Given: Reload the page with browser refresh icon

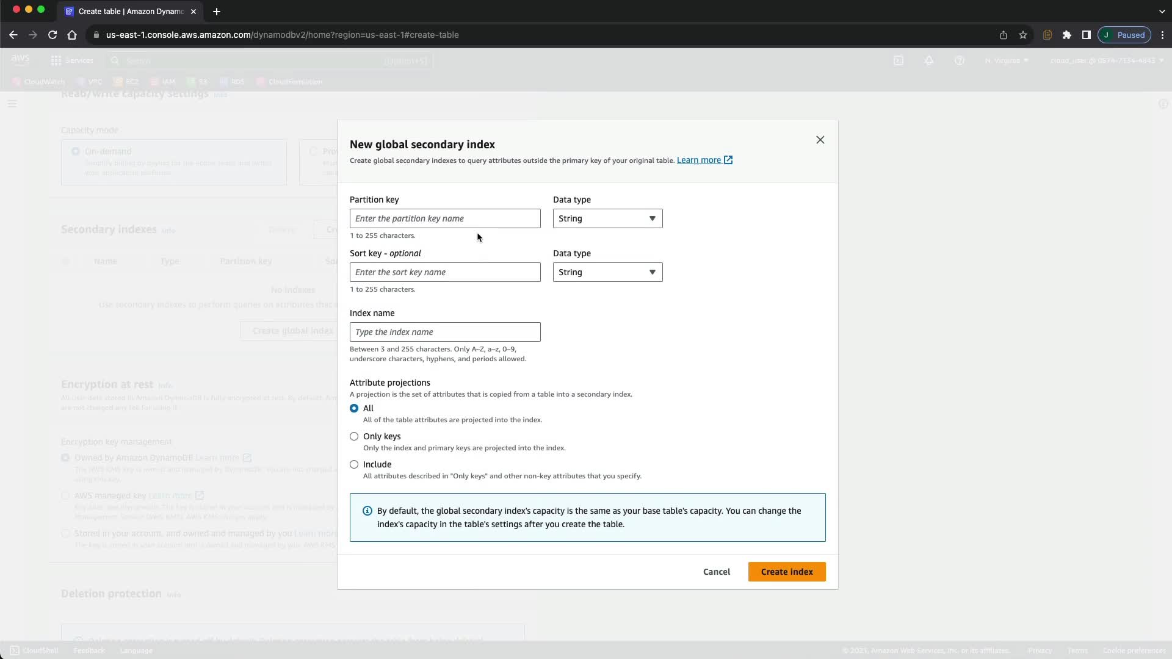Looking at the screenshot, I should (x=52, y=35).
